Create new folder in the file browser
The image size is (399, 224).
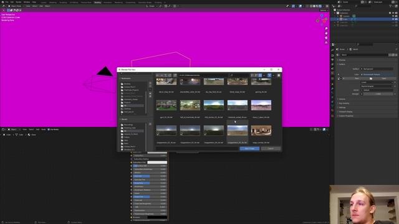pos(175,75)
